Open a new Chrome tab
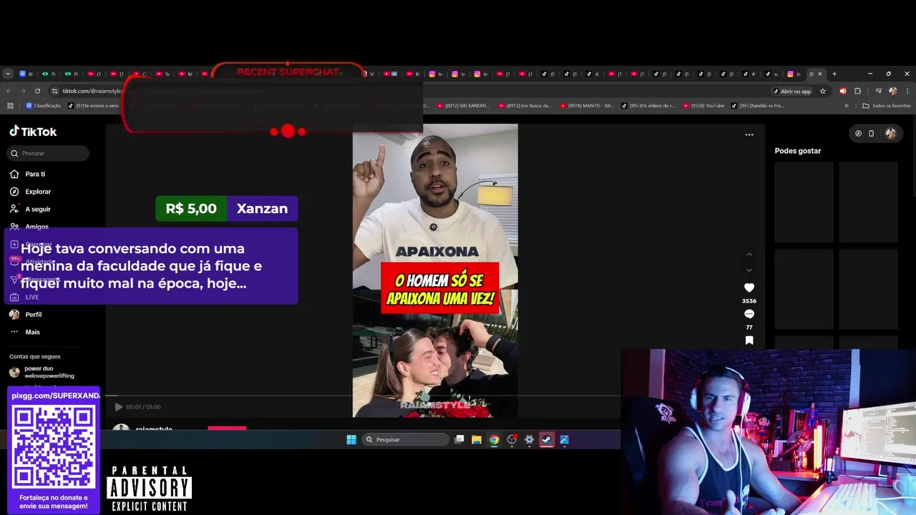Screen dimensions: 916x515 (834, 74)
